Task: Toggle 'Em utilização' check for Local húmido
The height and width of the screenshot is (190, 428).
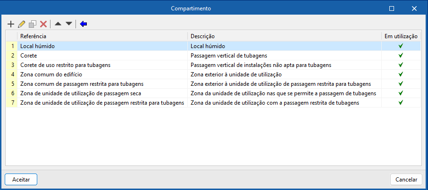Action: coord(401,46)
